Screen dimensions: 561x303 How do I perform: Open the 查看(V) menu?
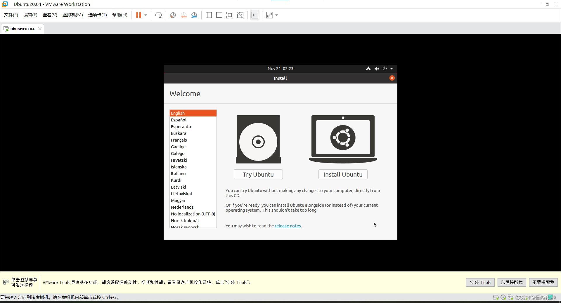click(x=50, y=15)
